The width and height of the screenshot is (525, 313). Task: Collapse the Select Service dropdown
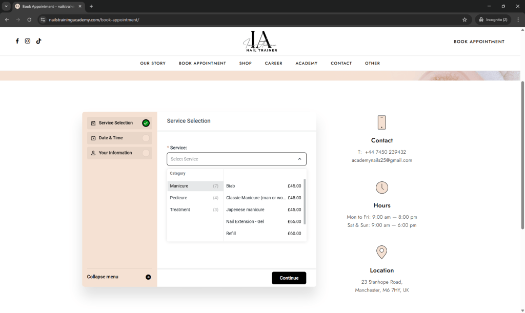click(x=299, y=159)
